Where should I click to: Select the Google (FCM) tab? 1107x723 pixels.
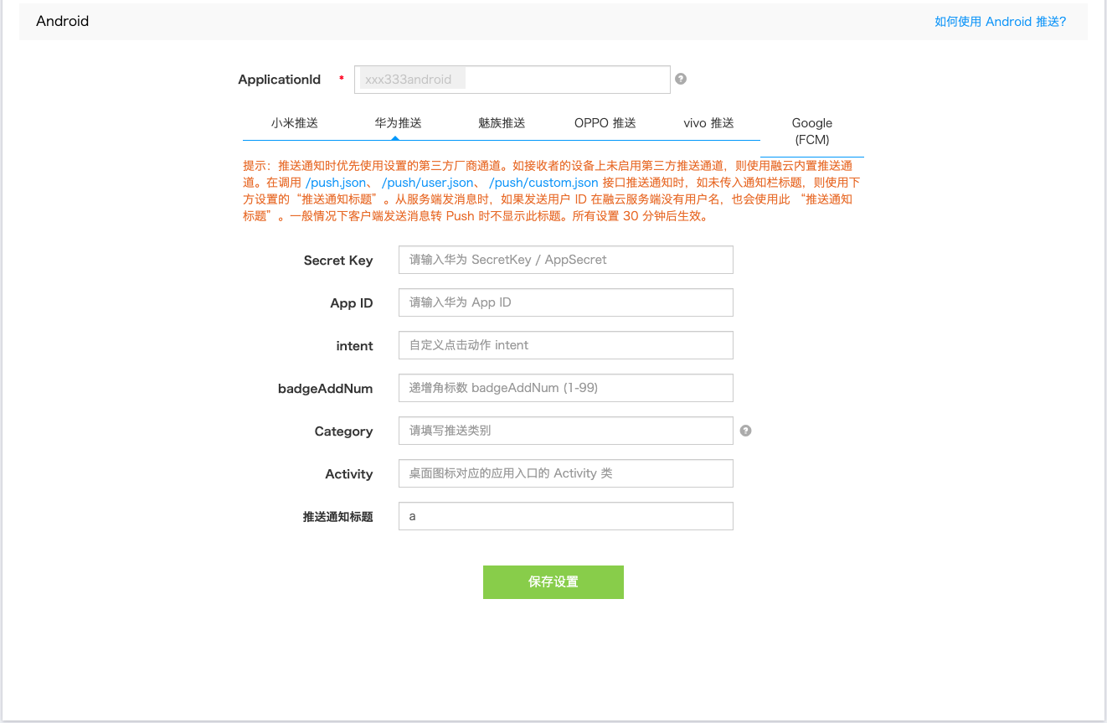812,132
